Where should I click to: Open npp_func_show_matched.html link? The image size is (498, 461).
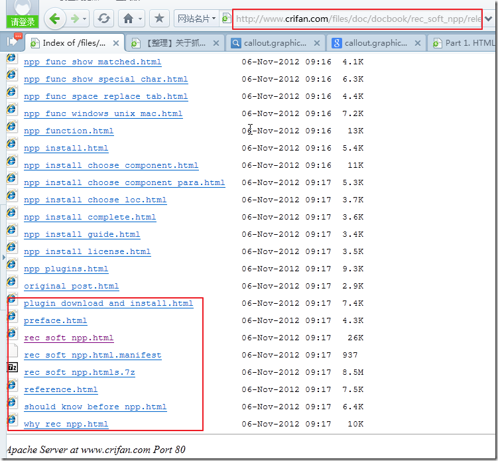click(x=92, y=62)
